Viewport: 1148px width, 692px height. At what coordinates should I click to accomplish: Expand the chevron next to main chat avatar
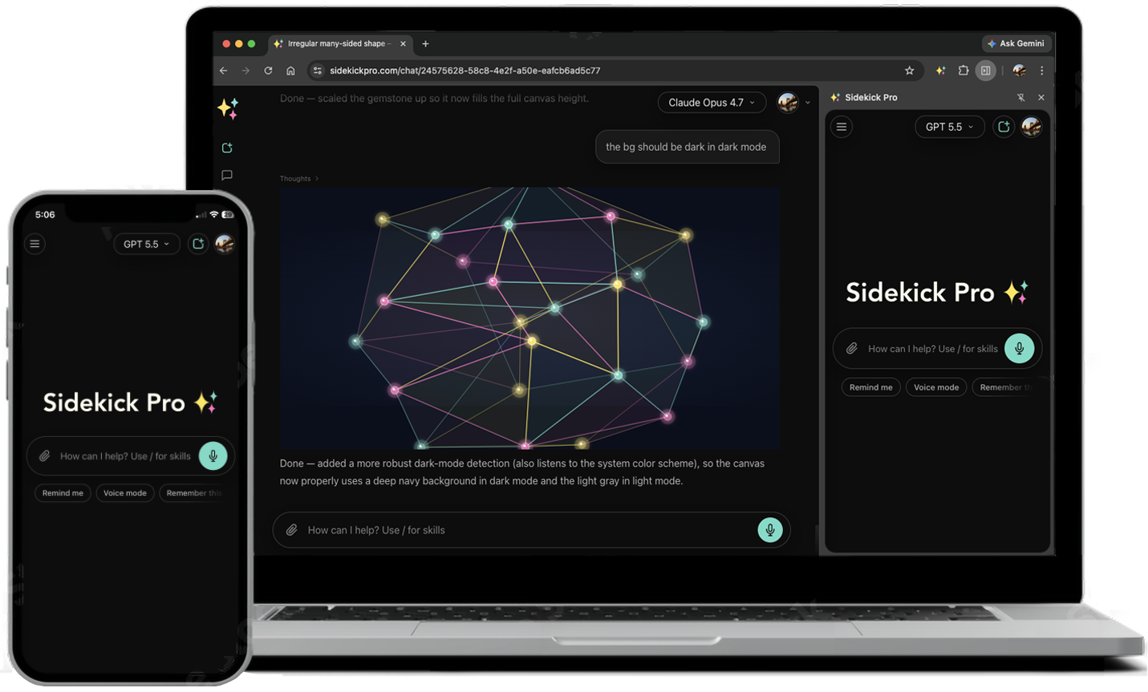point(807,103)
